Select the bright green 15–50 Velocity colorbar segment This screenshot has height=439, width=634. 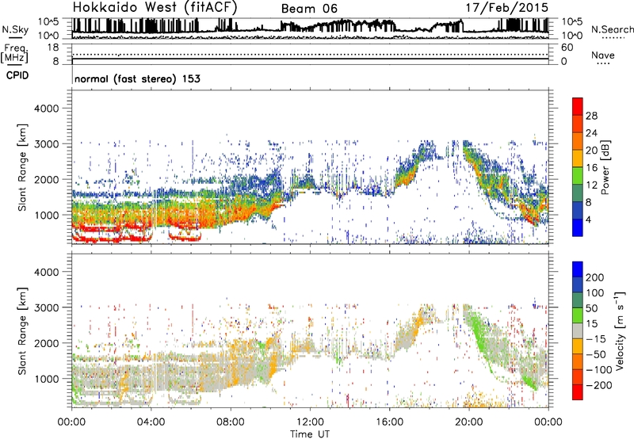pos(578,315)
